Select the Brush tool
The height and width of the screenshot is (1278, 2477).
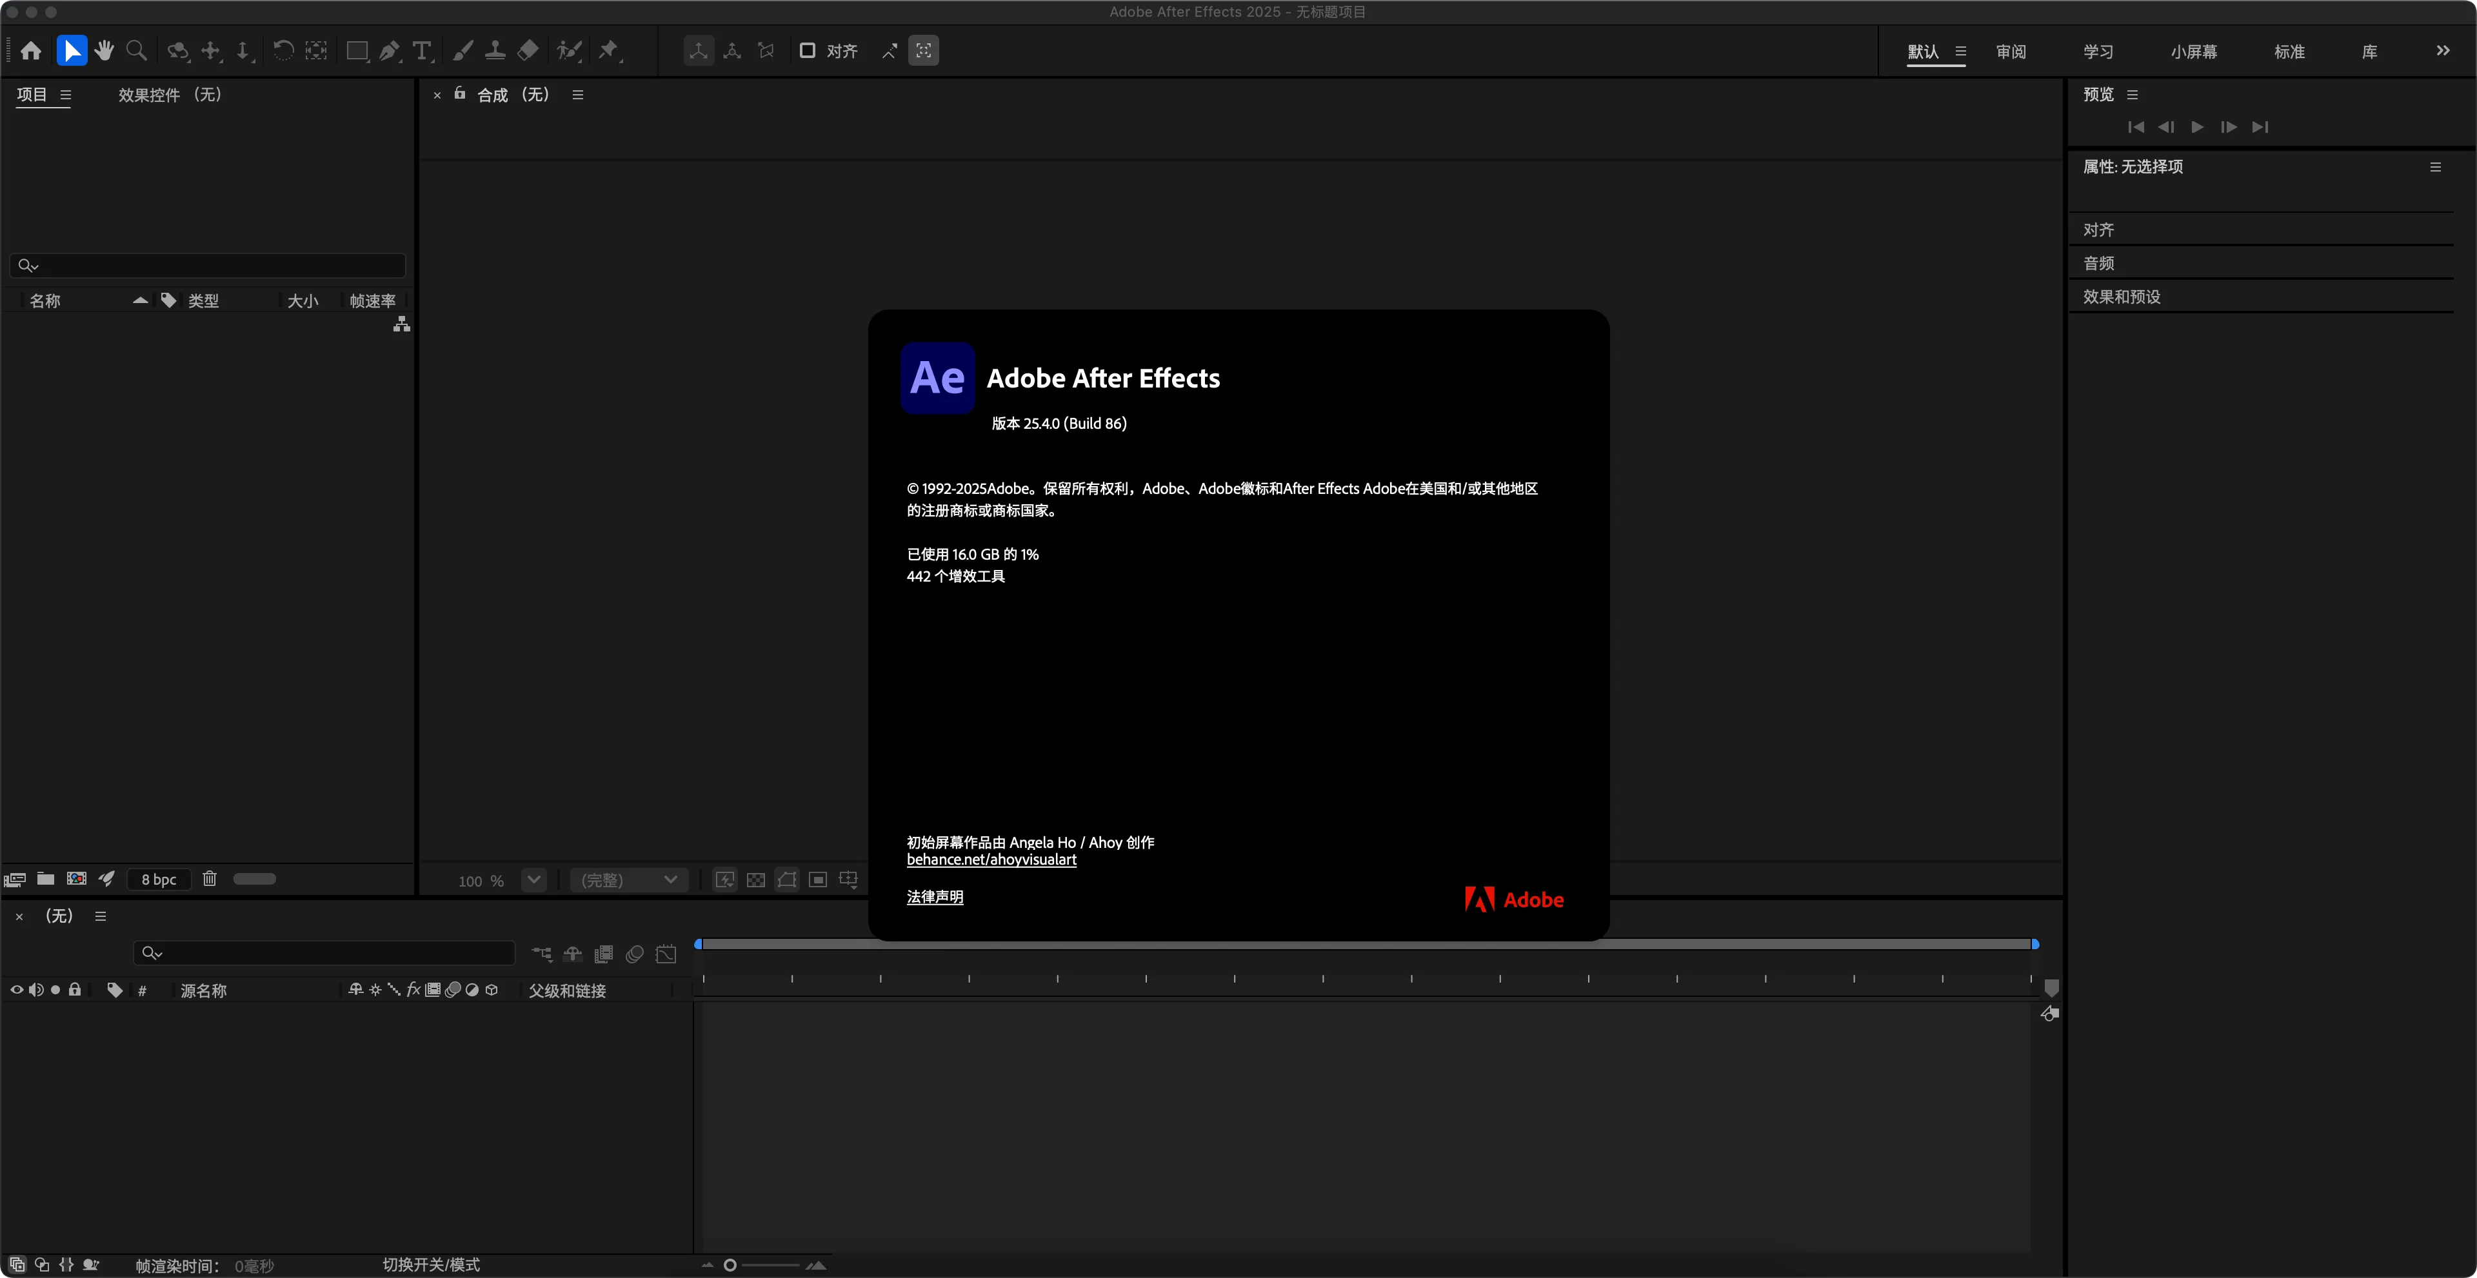pos(463,51)
